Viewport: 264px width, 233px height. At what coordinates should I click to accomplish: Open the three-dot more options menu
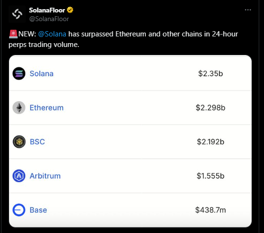tap(248, 10)
